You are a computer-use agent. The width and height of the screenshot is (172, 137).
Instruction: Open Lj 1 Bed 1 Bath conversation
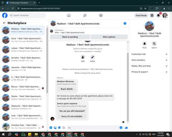click(x=23, y=78)
